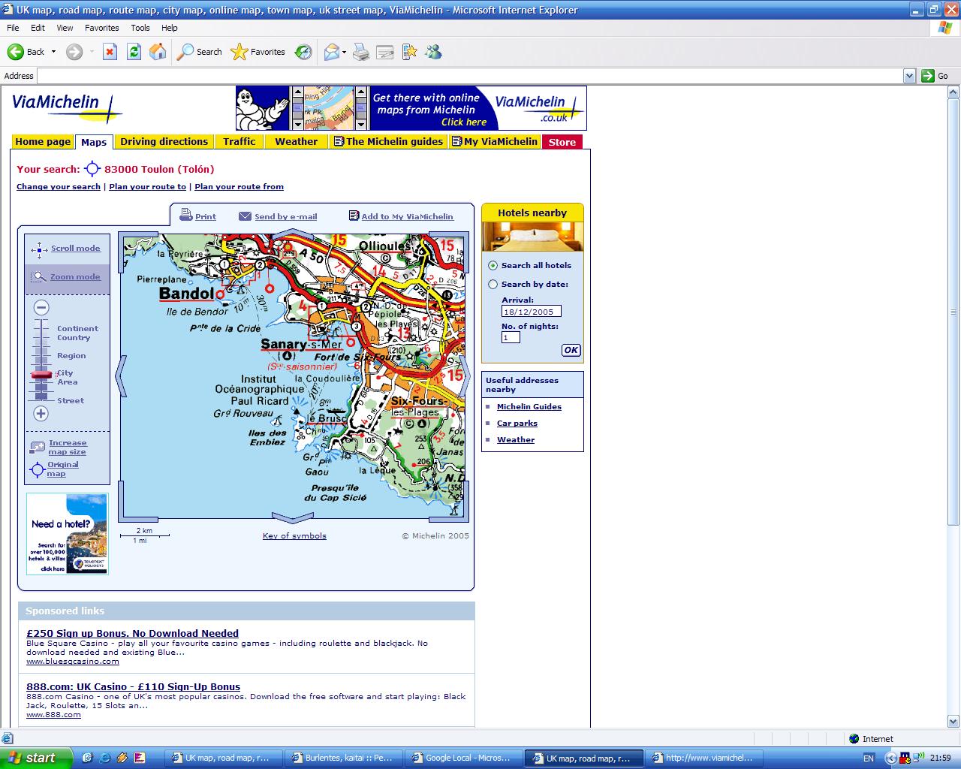Zoom in with the plus icon
The width and height of the screenshot is (961, 769).
[41, 414]
